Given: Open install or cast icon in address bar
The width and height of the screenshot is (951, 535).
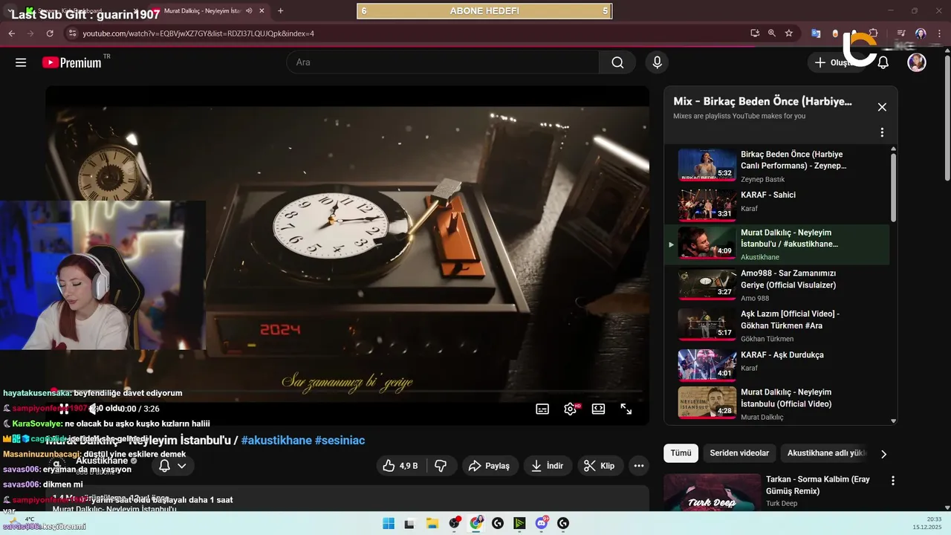Looking at the screenshot, I should 755,33.
